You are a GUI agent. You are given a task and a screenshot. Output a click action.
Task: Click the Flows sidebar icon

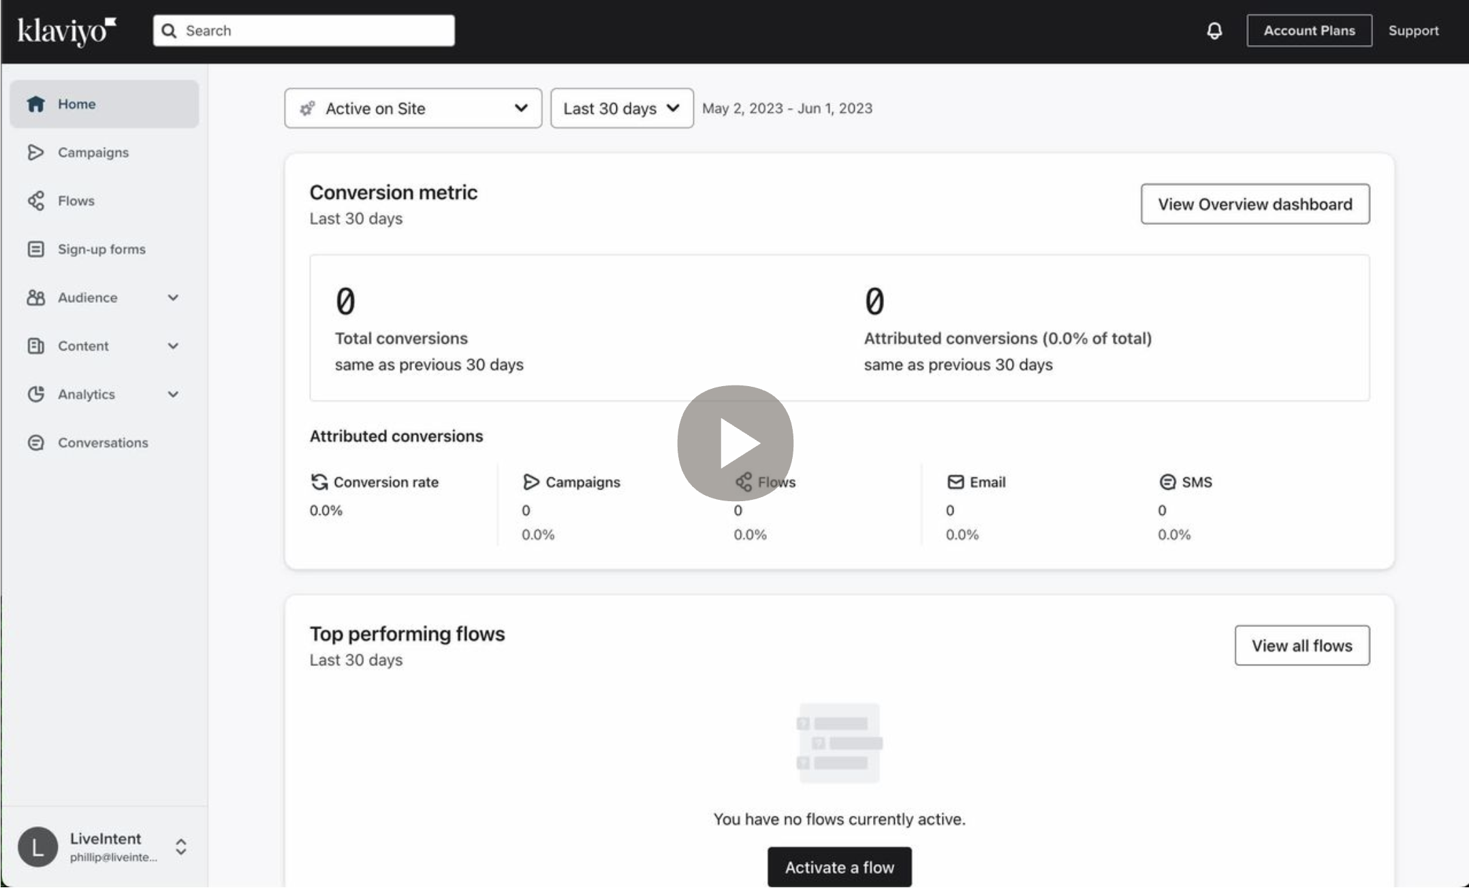35,201
